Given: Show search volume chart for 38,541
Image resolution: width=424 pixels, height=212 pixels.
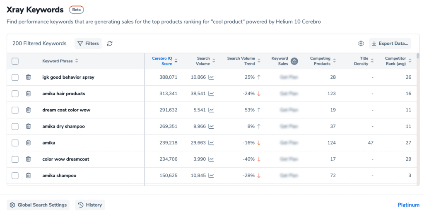Looking at the screenshot, I should pos(211,94).
